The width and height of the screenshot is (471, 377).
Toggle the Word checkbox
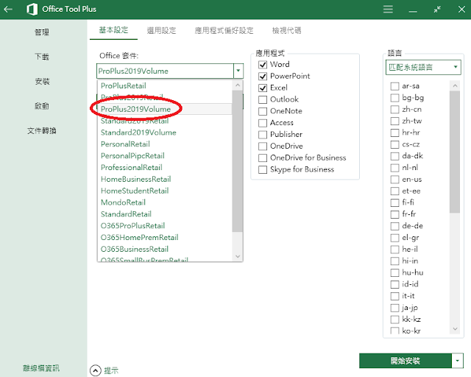pos(263,65)
